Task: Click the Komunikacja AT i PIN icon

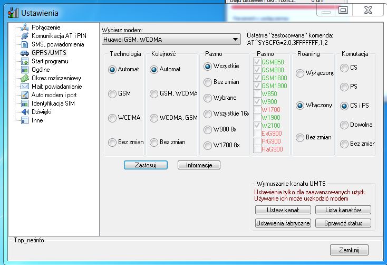Action: pos(24,36)
